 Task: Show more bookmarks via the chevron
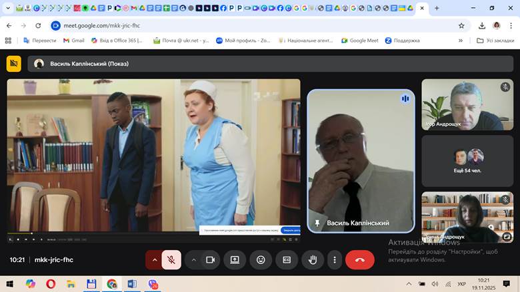pos(460,41)
